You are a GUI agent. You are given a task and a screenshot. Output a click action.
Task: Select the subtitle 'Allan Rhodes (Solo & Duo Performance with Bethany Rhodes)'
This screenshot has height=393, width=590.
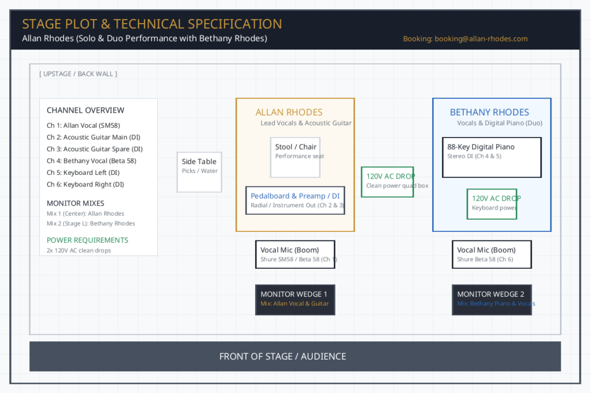coord(145,39)
